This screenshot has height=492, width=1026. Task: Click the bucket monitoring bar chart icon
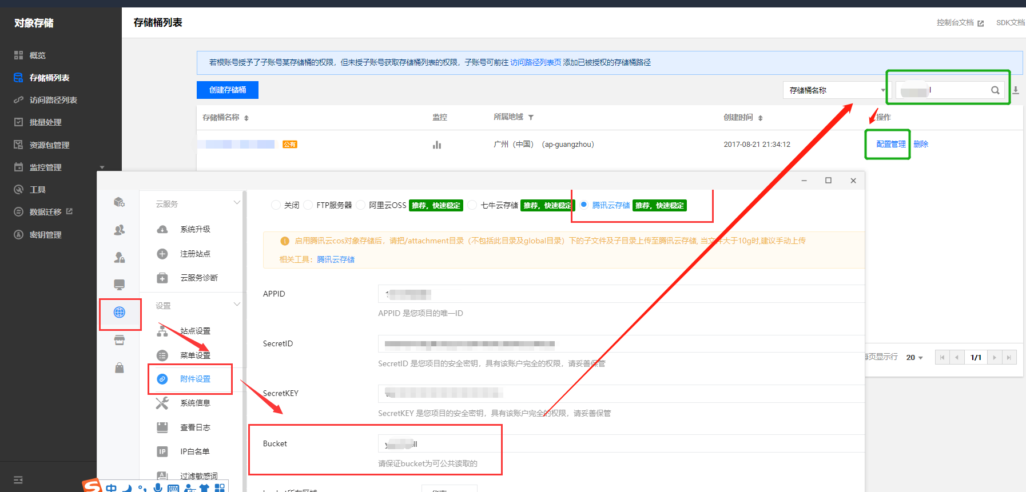[437, 145]
